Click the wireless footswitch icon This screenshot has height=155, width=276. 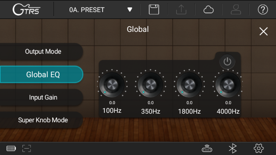[207, 149]
